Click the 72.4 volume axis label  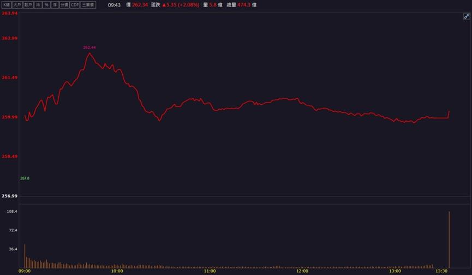[13, 230]
